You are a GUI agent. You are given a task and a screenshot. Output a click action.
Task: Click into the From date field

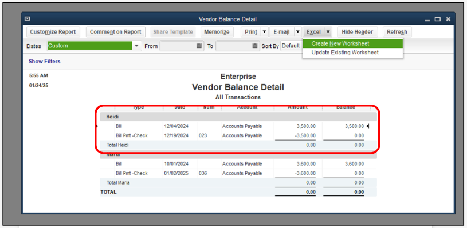178,46
